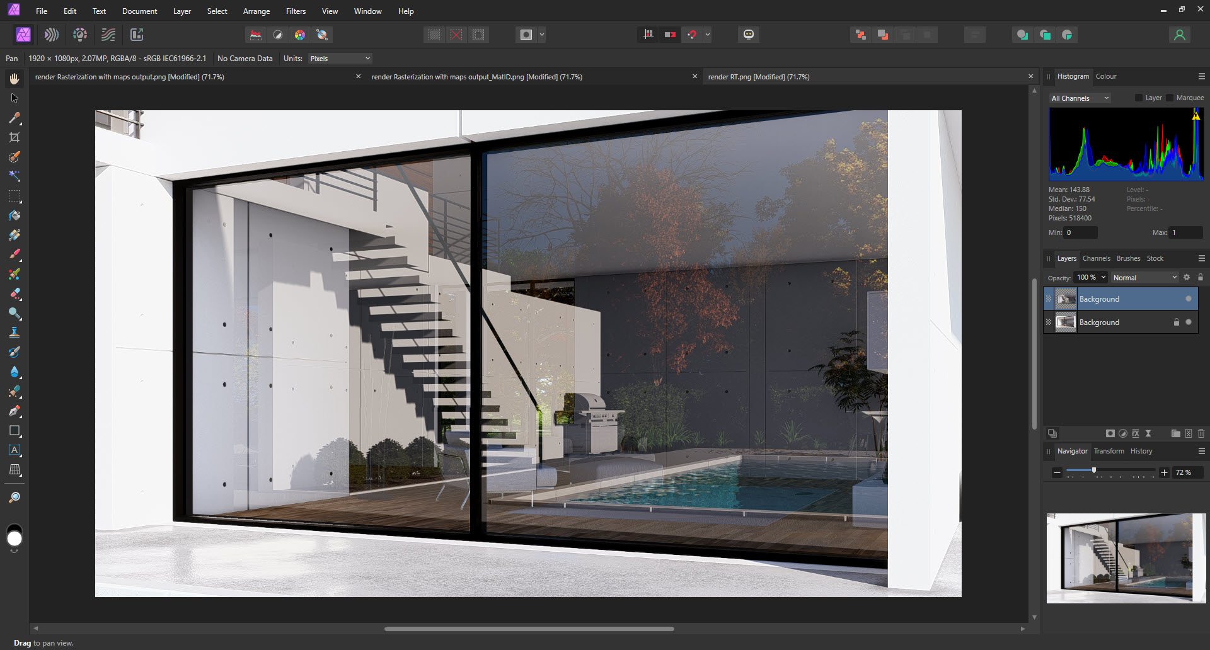Expand the Opacity percentage dropdown

(x=1090, y=277)
